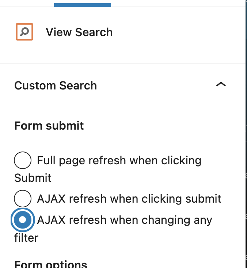Click the inner white dot of the selected radio
This screenshot has width=247, height=268.
click(23, 220)
